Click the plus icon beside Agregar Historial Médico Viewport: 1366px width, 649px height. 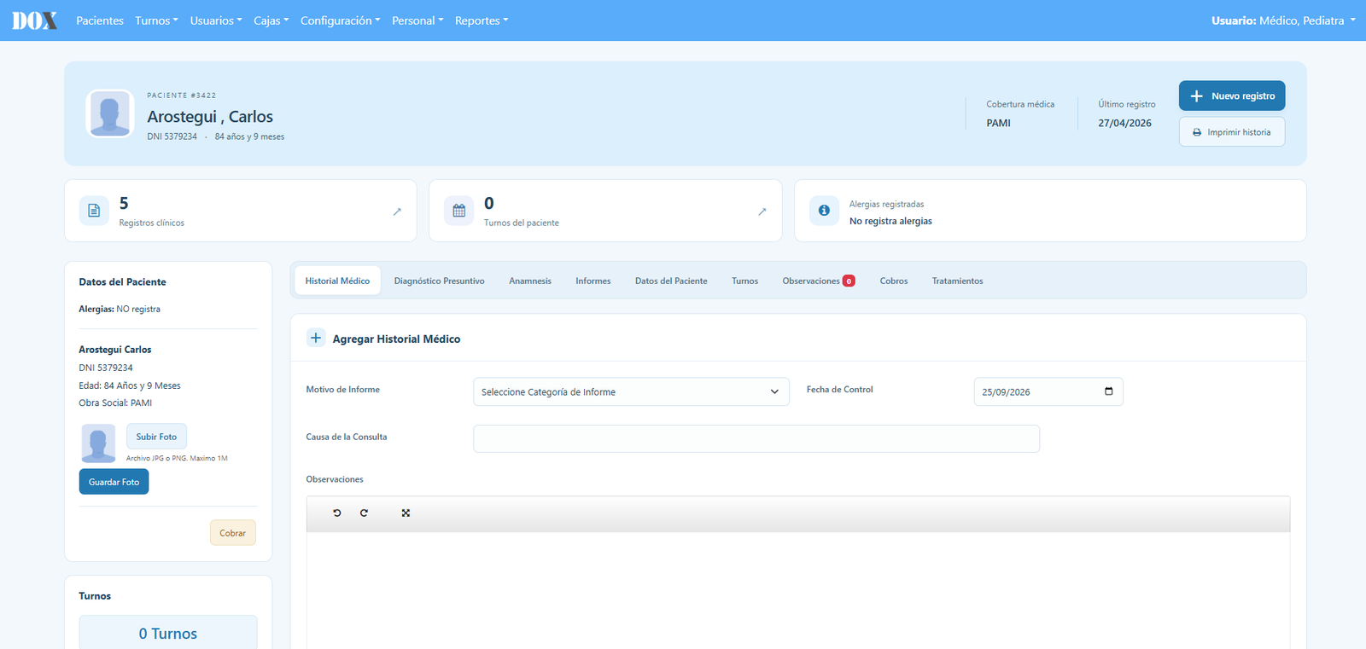pos(316,338)
